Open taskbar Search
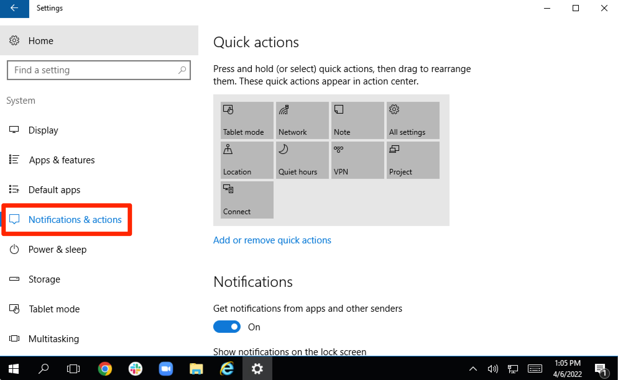618x380 pixels. click(x=44, y=369)
